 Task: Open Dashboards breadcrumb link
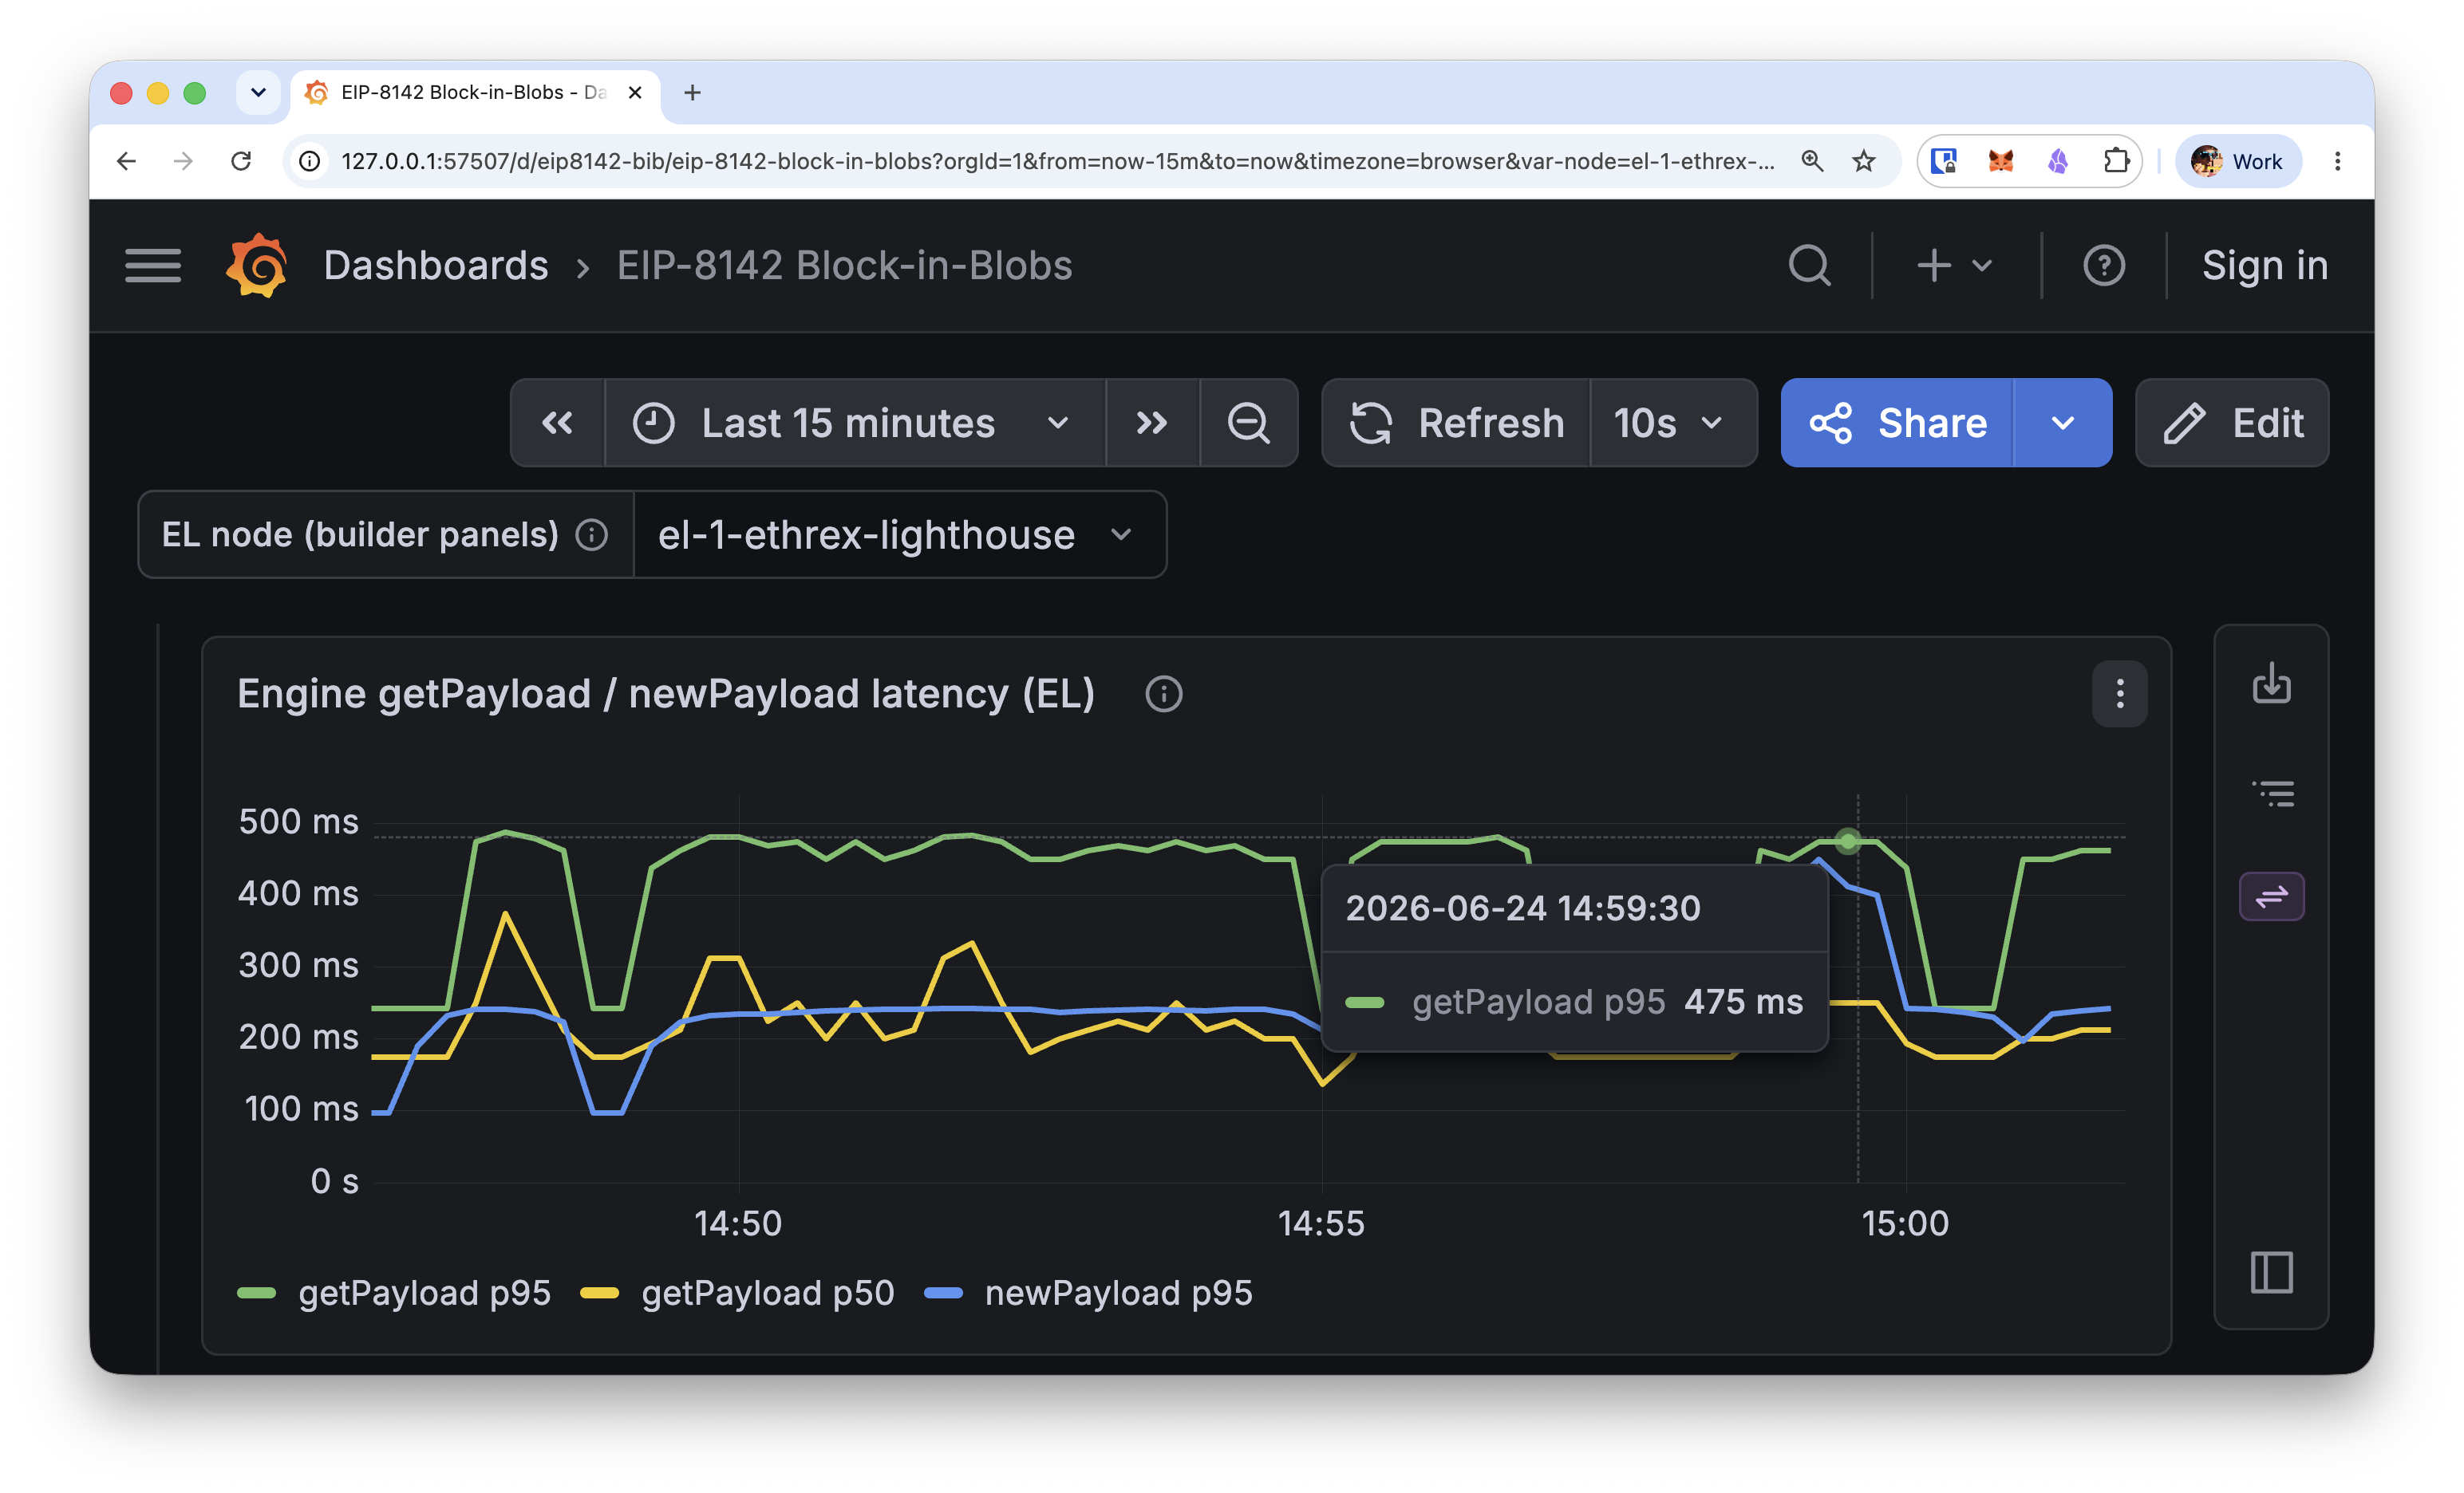(436, 266)
